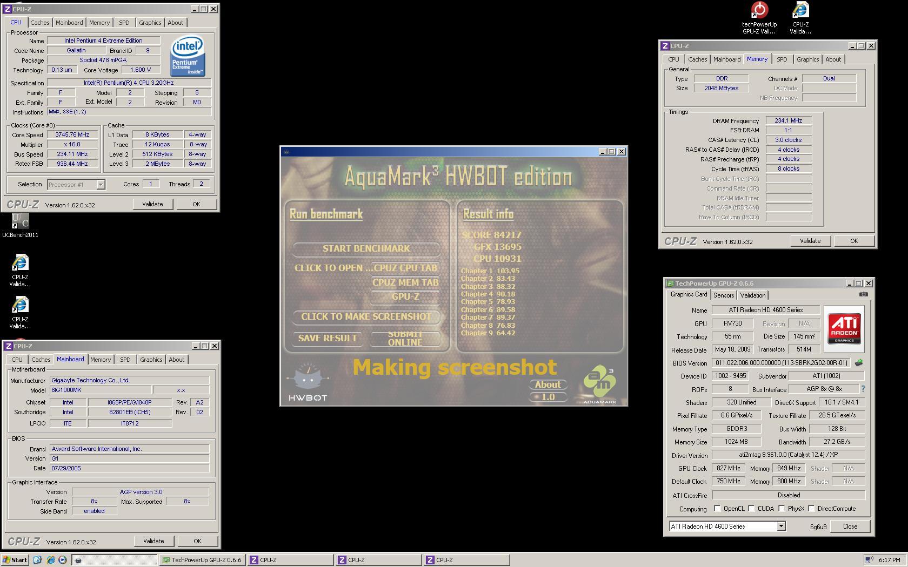Click the DRAM Frequency 234.1 MHz field
908x567 pixels.
789,121
